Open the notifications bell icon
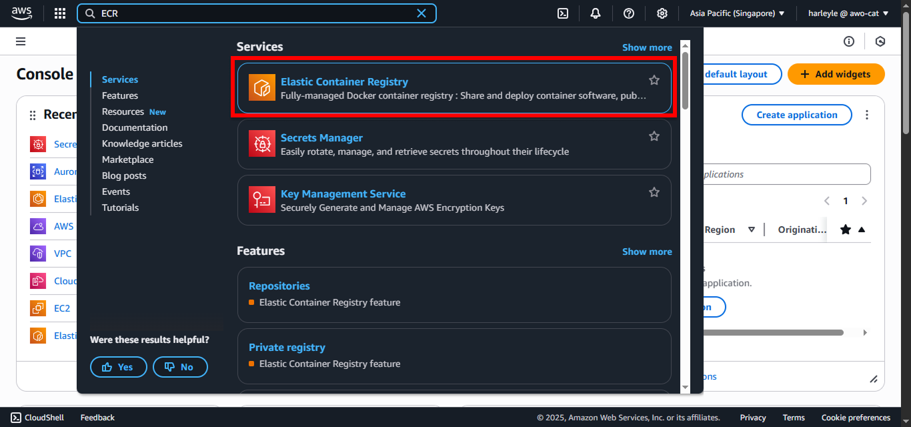The image size is (911, 427). [x=596, y=13]
